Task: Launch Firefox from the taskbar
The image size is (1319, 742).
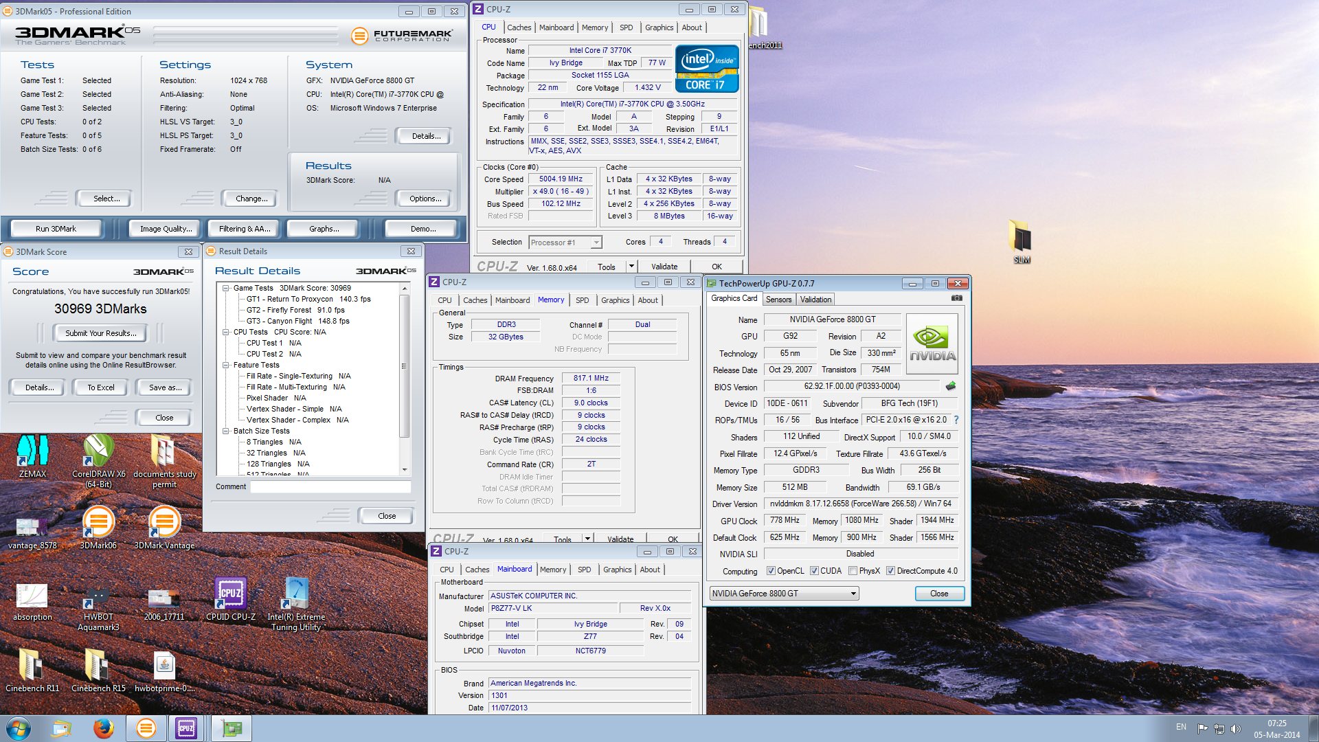Action: point(104,728)
